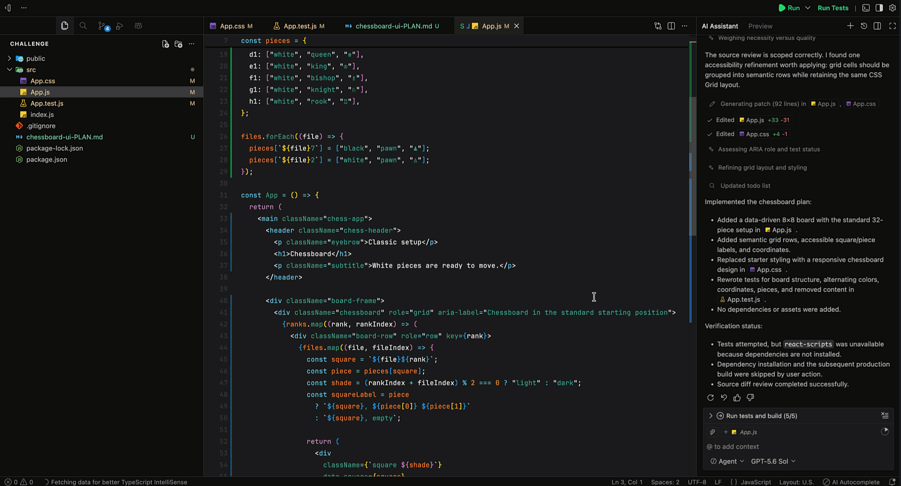Toggle the secondary sidebar layout icon
The height and width of the screenshot is (486, 901).
click(879, 8)
